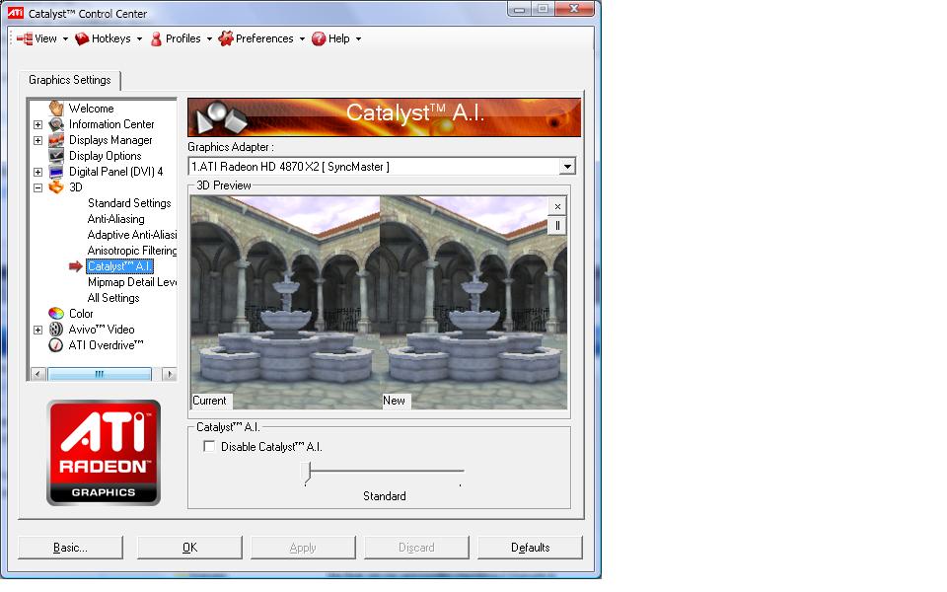The height and width of the screenshot is (592, 947).
Task: Click the Help question mark icon
Action: [319, 38]
